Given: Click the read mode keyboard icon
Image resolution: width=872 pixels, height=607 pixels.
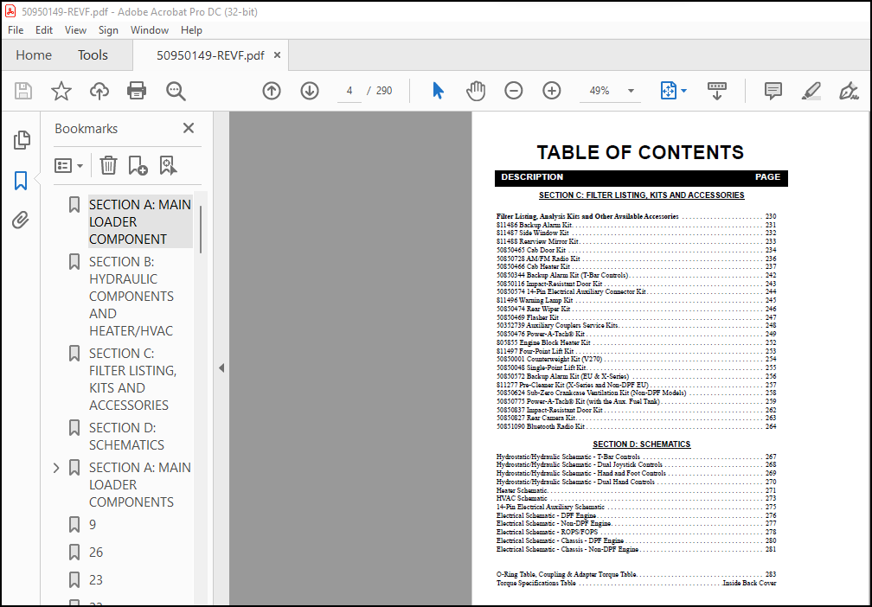Looking at the screenshot, I should coord(717,91).
